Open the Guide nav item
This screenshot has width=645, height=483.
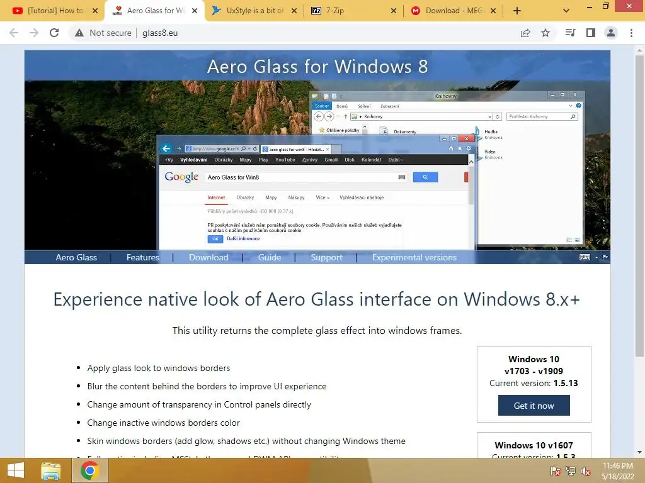coord(270,257)
